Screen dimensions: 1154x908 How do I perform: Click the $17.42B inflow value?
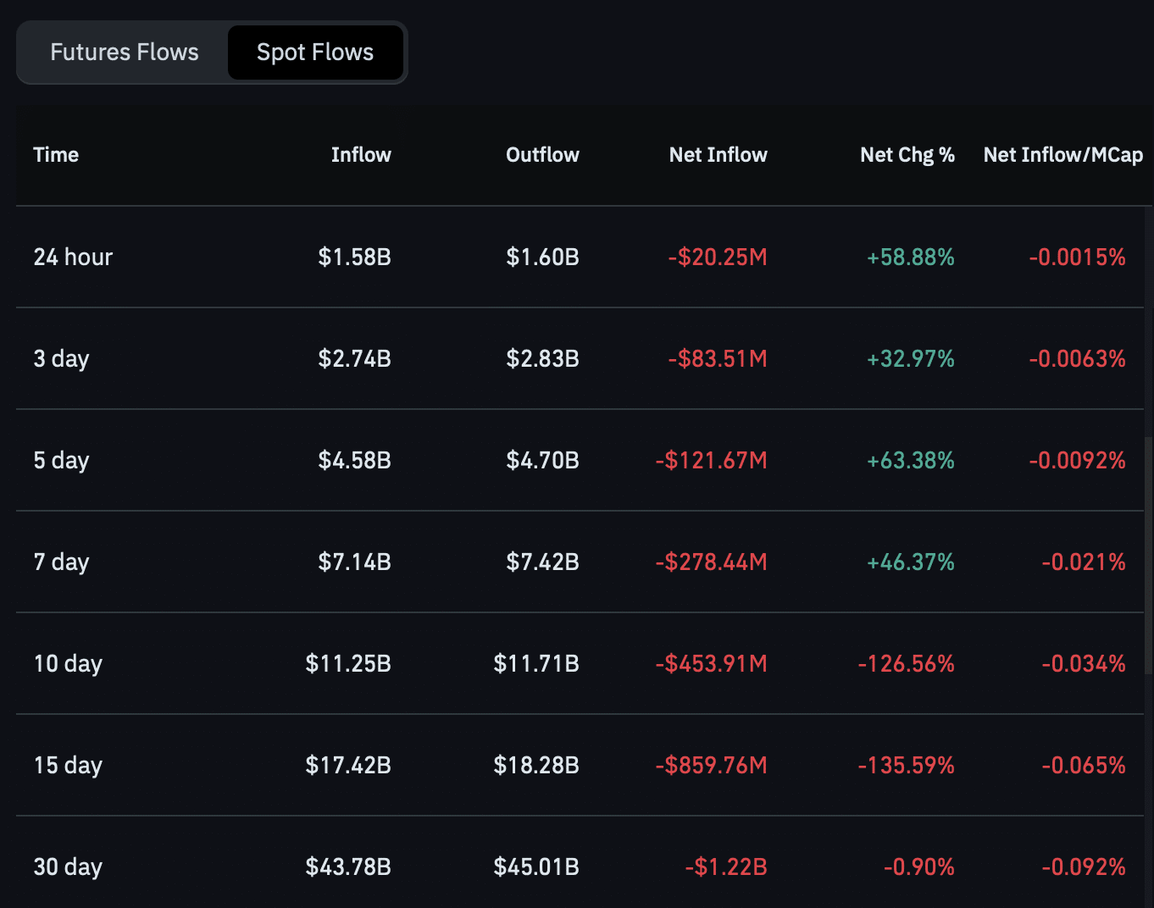(348, 765)
